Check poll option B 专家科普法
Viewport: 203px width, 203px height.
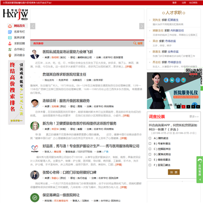150,143
